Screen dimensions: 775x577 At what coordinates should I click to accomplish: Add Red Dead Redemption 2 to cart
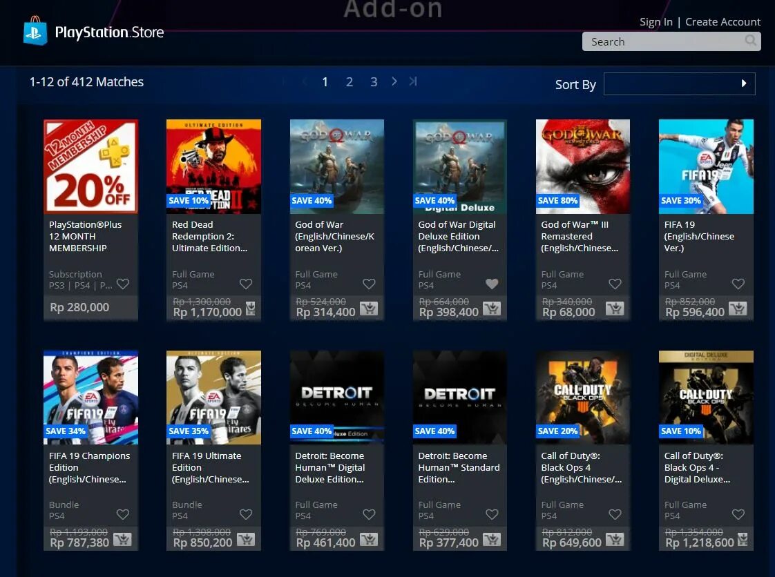251,309
